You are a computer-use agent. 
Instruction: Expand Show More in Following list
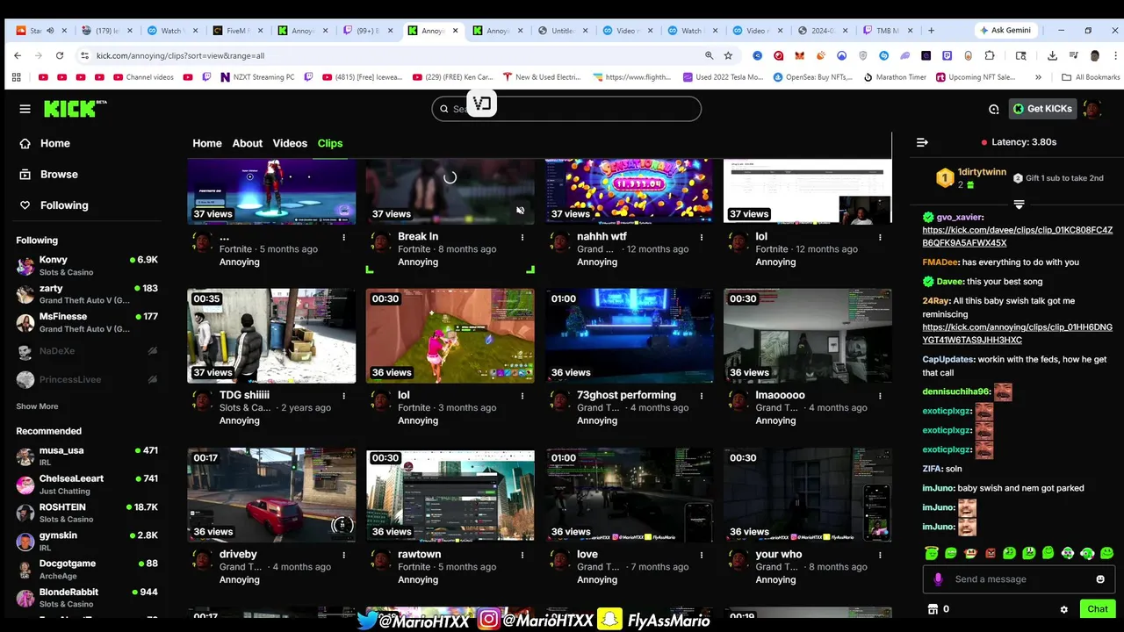coord(37,406)
